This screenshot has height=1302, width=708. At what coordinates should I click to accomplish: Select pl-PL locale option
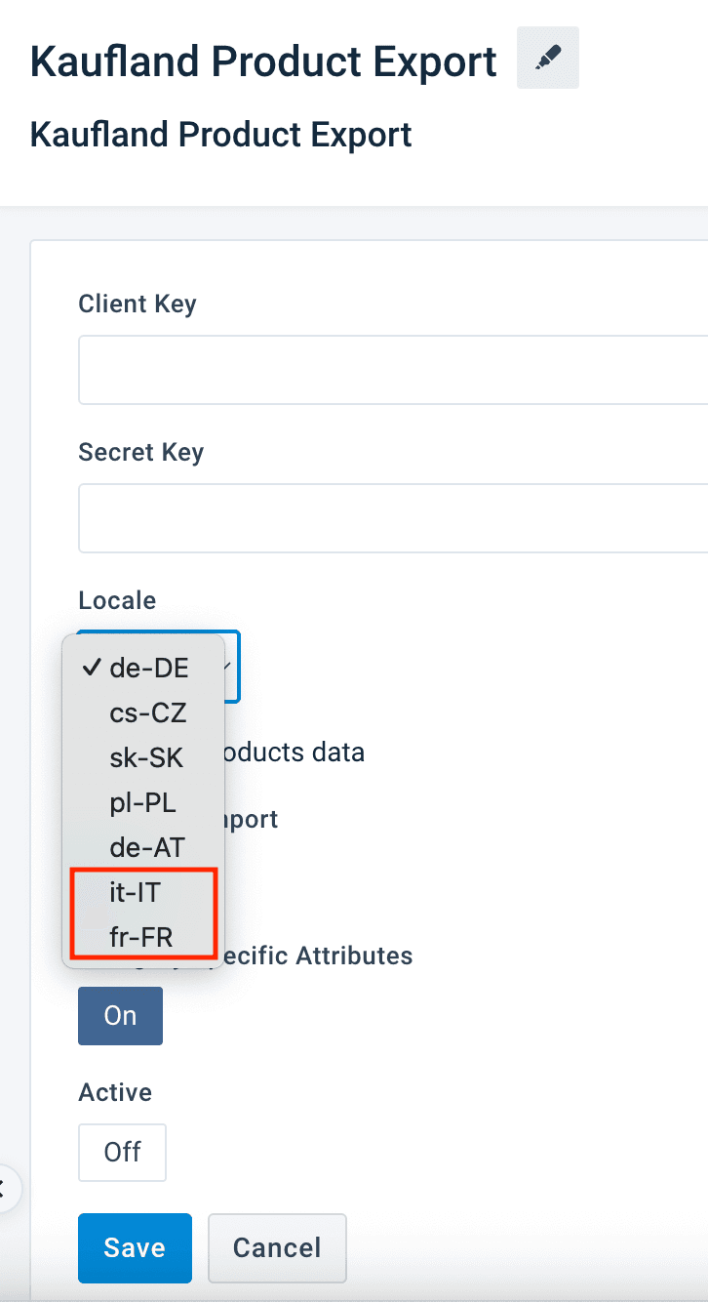(x=143, y=803)
